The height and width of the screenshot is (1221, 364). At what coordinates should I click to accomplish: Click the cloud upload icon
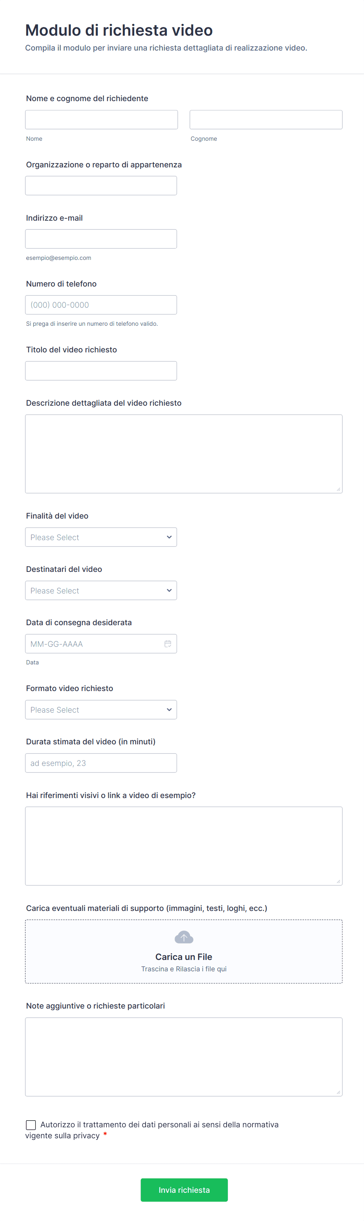(184, 937)
